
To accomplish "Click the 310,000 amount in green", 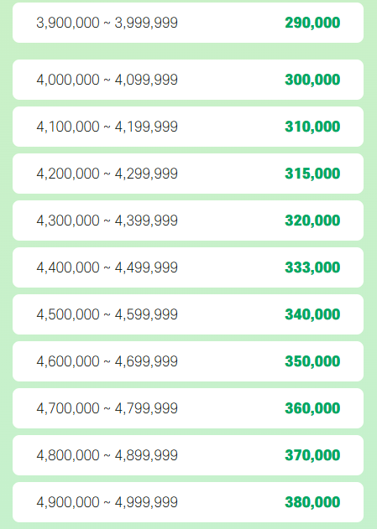I will click(x=312, y=127).
